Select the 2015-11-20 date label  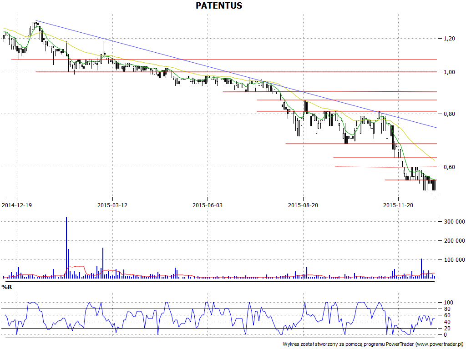pyautogui.click(x=398, y=205)
